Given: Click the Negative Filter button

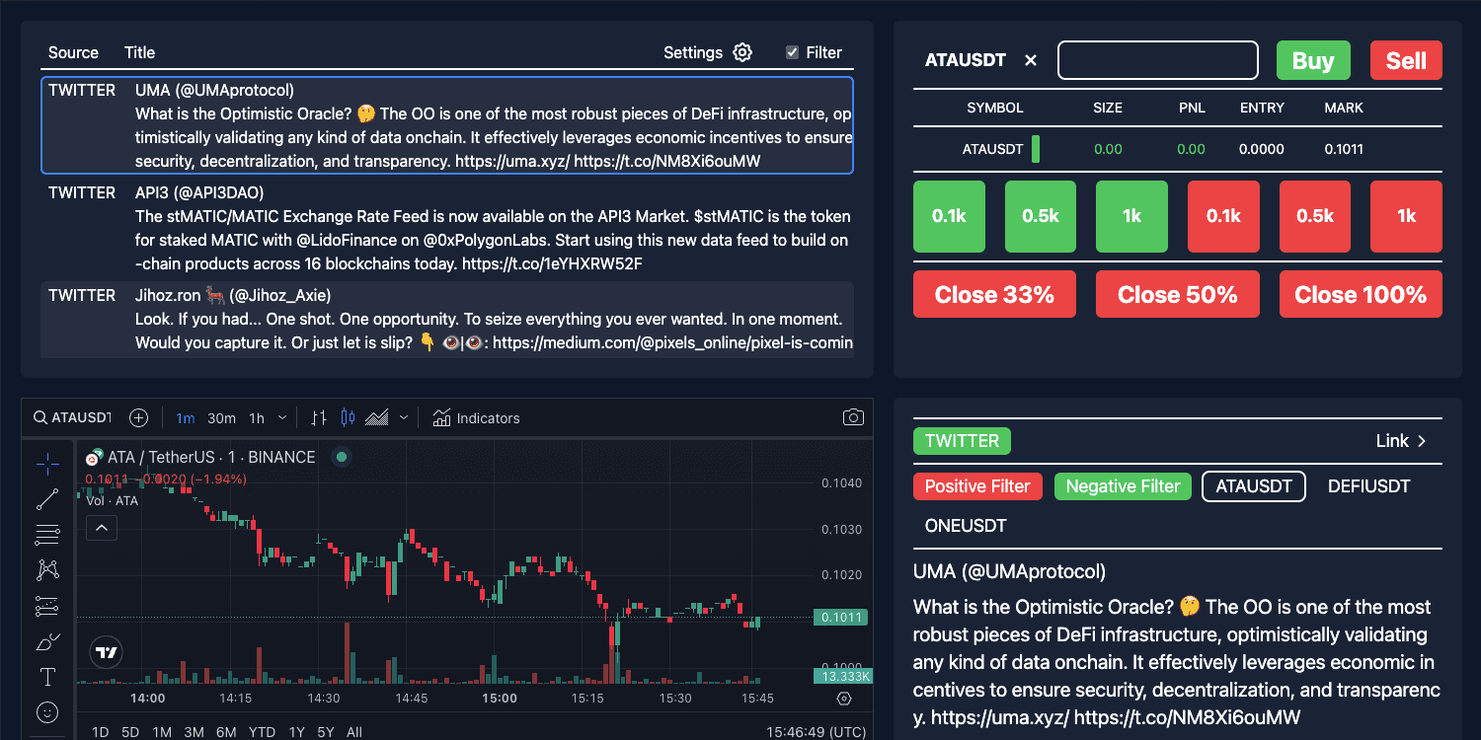Looking at the screenshot, I should tap(1124, 486).
